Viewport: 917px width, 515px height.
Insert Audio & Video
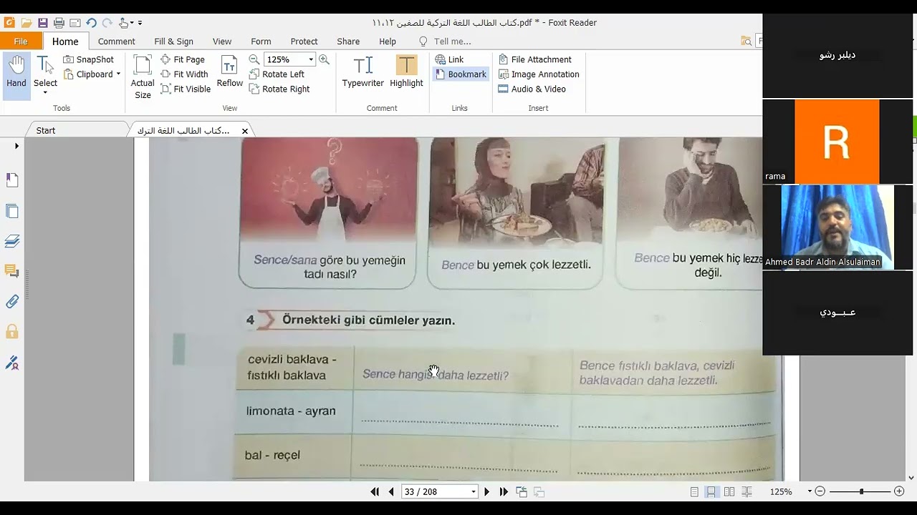pyautogui.click(x=532, y=89)
